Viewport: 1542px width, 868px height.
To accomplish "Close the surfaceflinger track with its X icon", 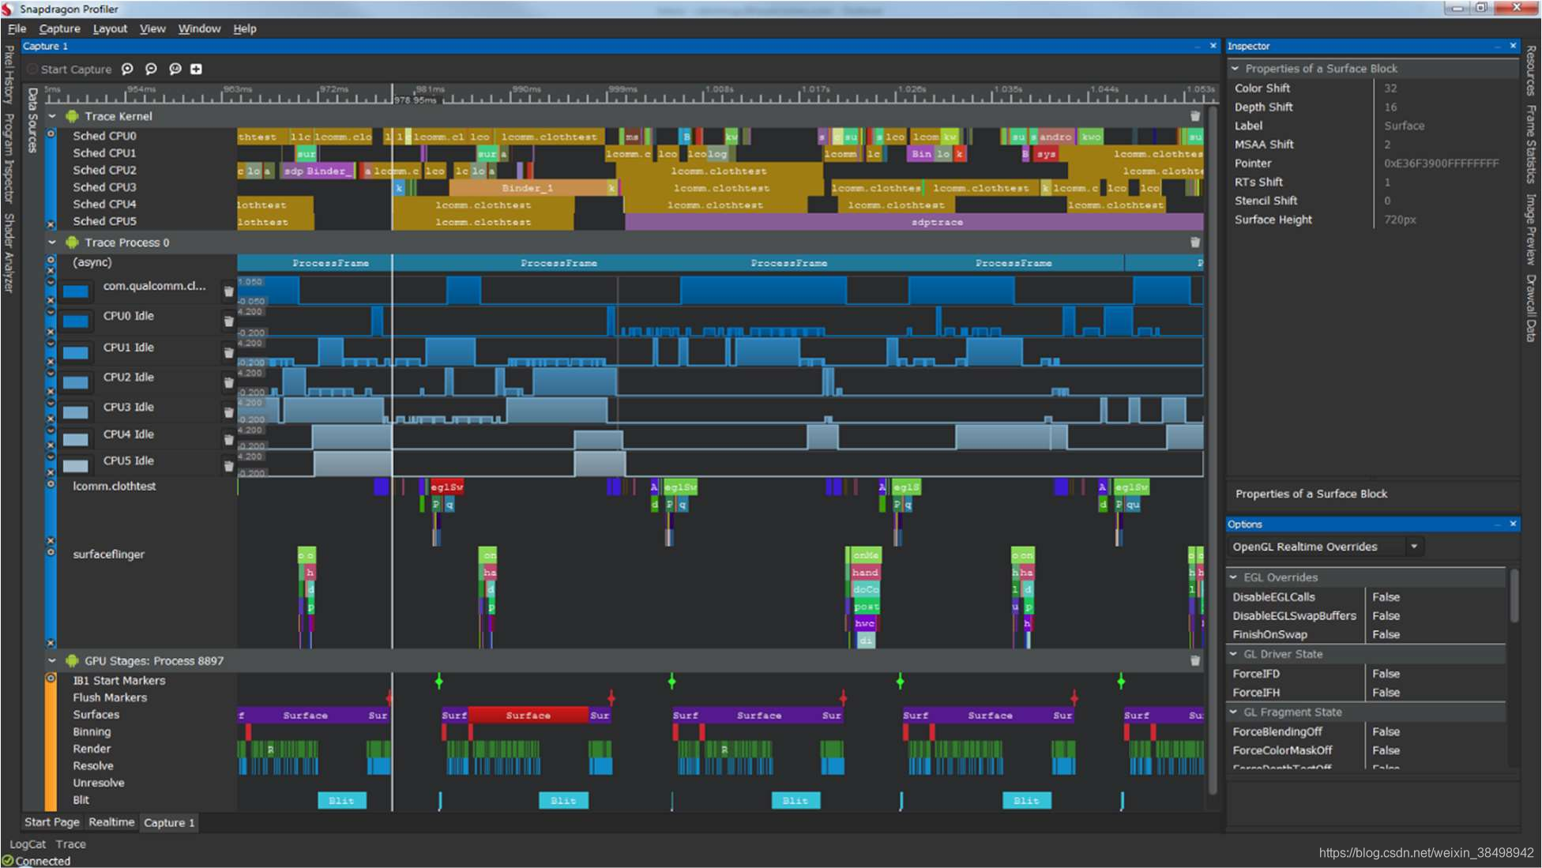I will click(x=51, y=643).
